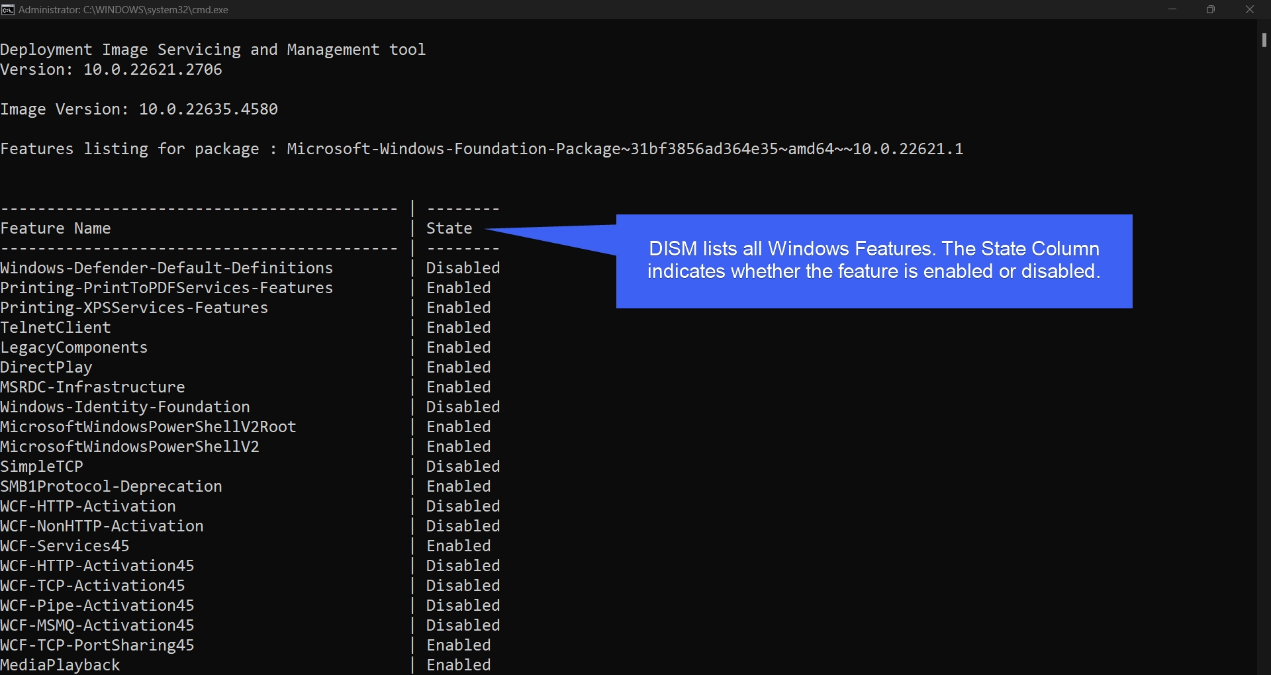Click the MediaPlayback feature name
The height and width of the screenshot is (675, 1271).
tap(60, 665)
